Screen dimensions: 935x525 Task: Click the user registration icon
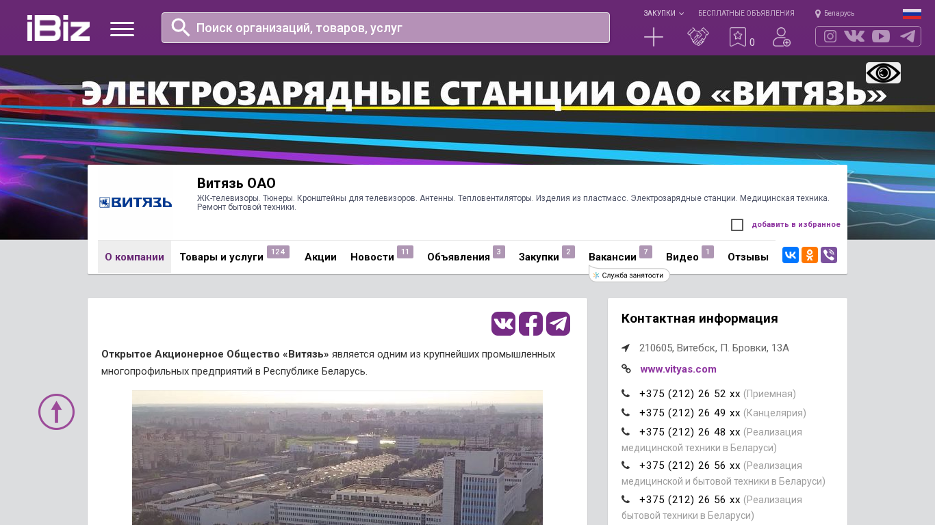(x=782, y=37)
